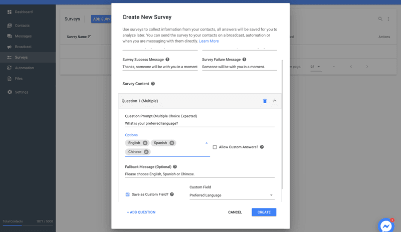Click the Total Contacts progress bar
401x232 pixels.
point(28,225)
